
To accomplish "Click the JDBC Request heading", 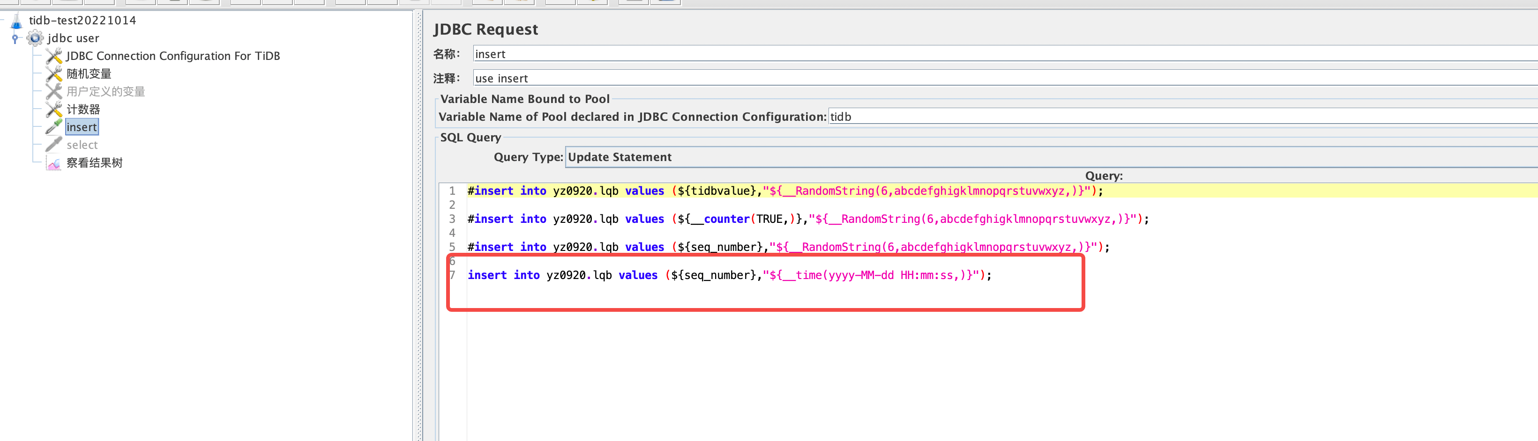I will point(485,29).
